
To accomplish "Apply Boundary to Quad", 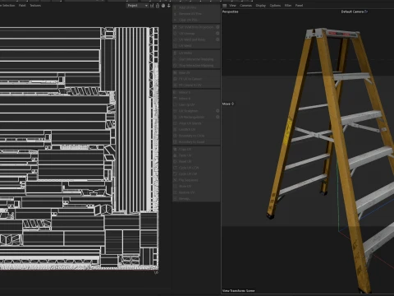I will pos(196,142).
